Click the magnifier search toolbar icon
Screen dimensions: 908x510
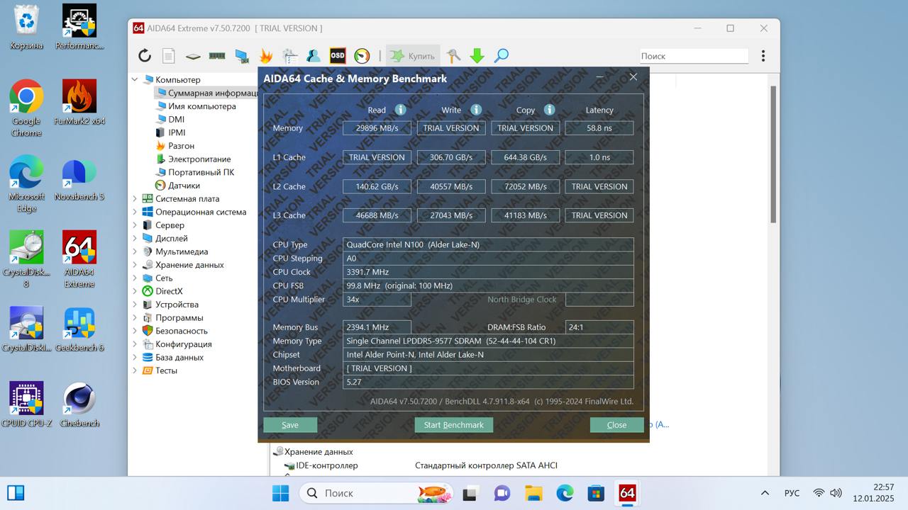[x=502, y=56]
